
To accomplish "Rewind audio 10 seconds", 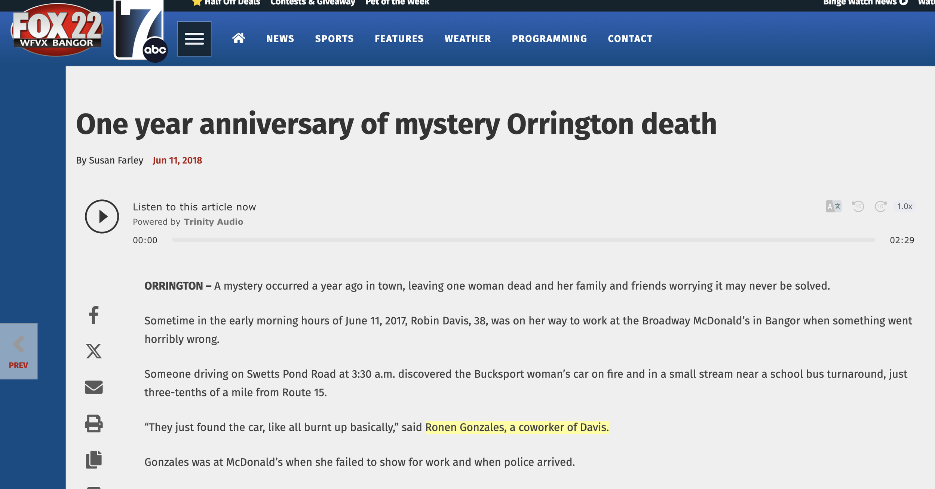I will [858, 206].
